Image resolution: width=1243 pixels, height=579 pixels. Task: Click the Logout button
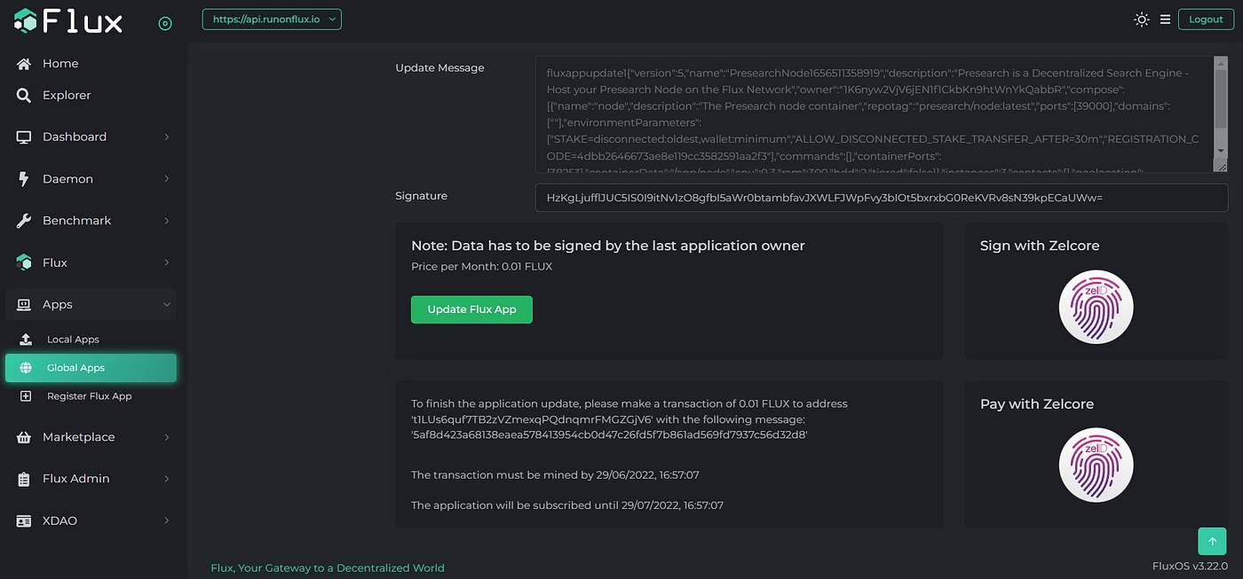click(1205, 20)
